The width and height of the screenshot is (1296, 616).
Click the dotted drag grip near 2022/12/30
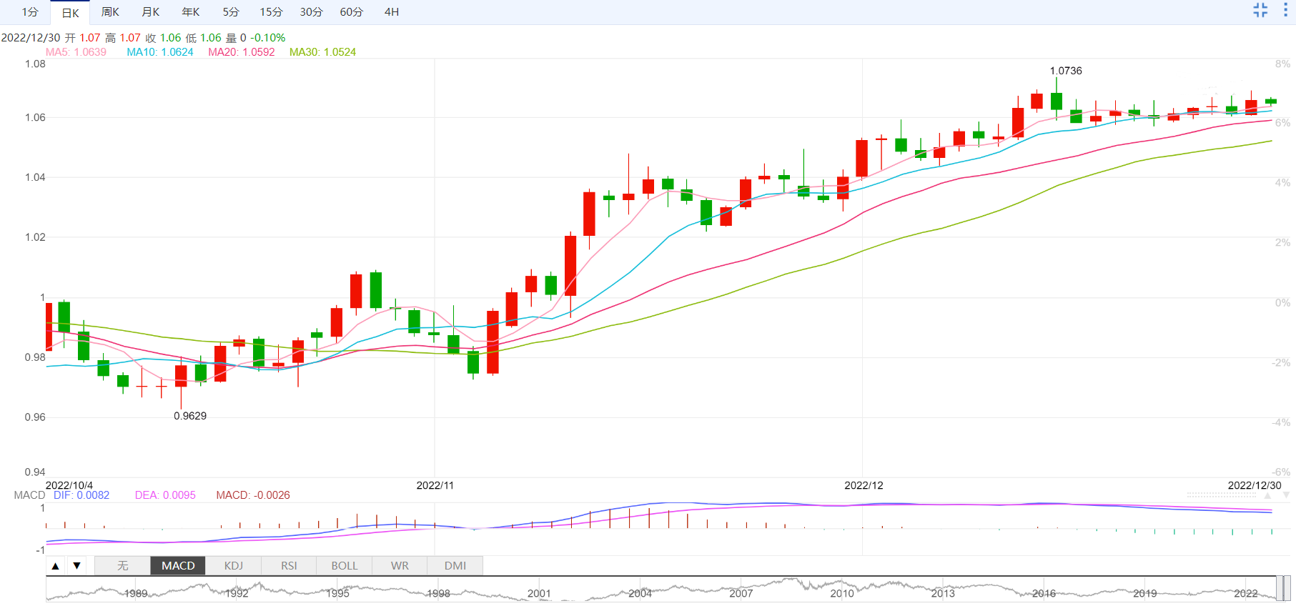coord(1221,495)
